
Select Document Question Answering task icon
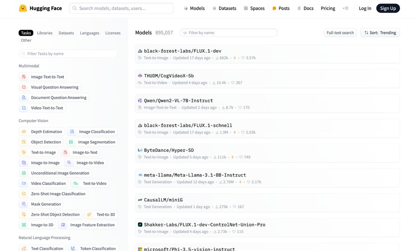pos(24,98)
